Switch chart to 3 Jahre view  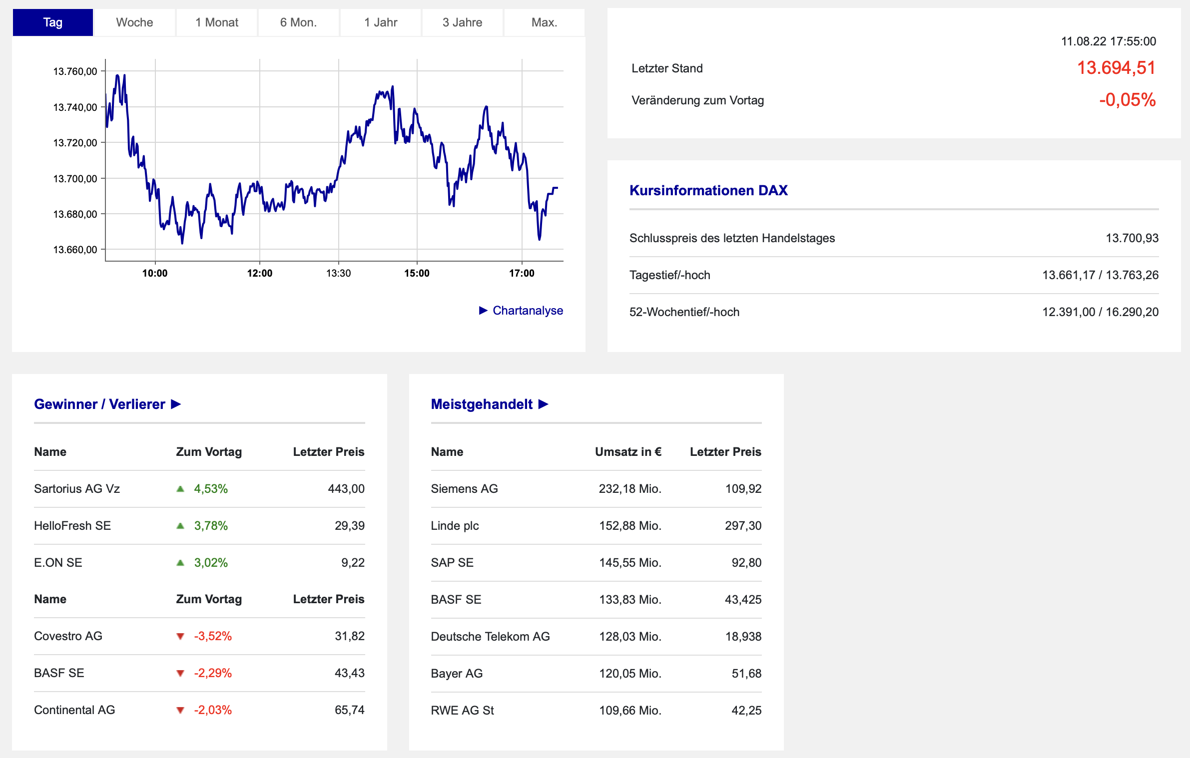[462, 22]
